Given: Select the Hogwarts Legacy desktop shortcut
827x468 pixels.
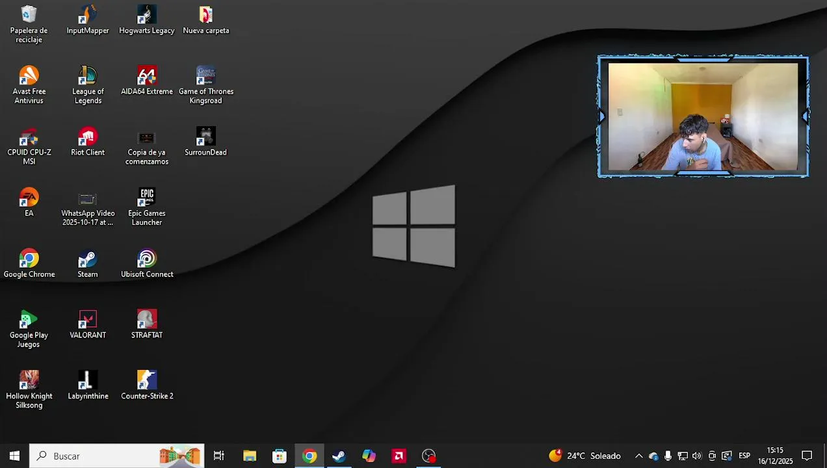Looking at the screenshot, I should (147, 19).
